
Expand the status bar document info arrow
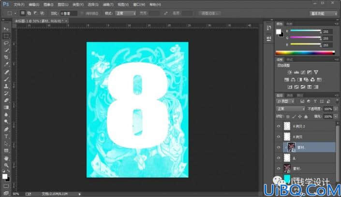click(80, 194)
